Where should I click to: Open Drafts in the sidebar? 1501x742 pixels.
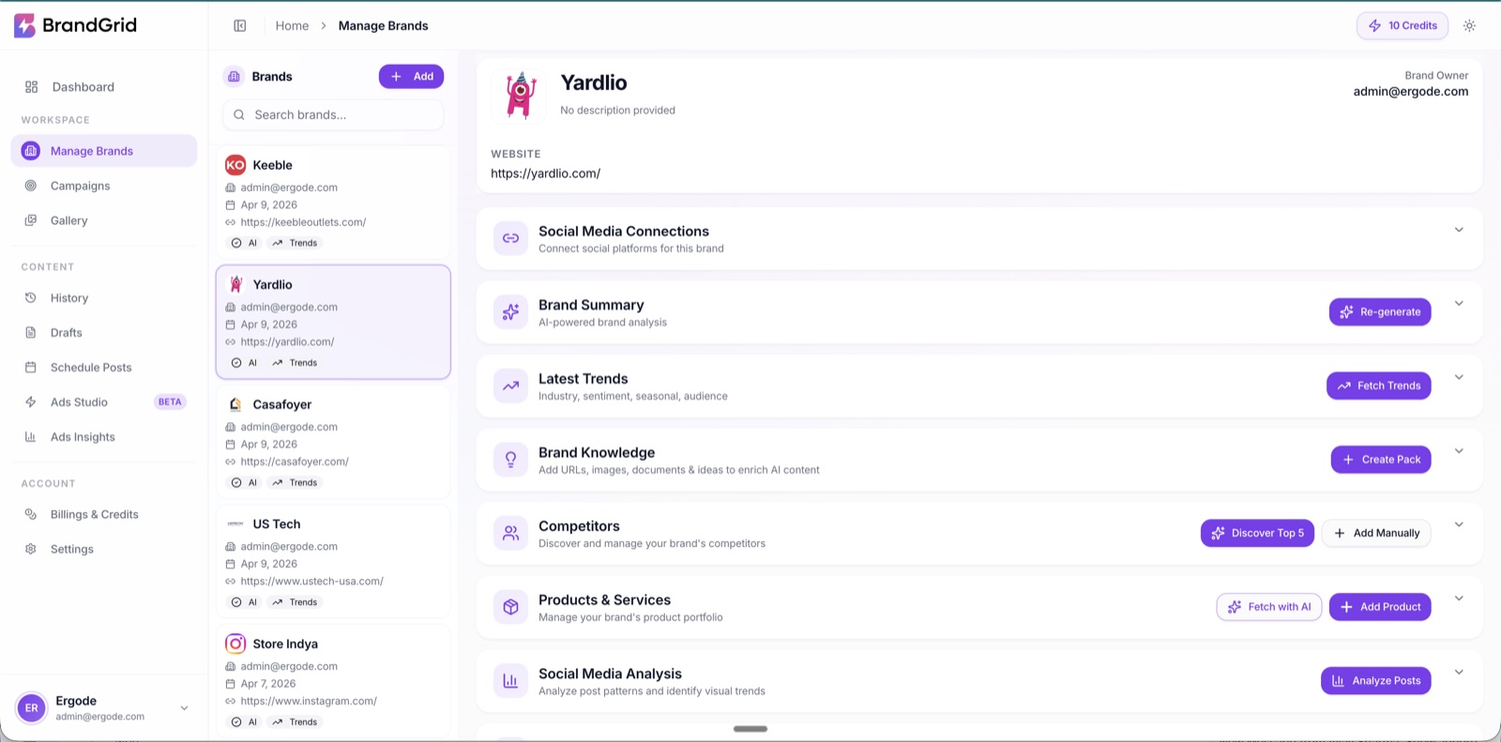104,333
